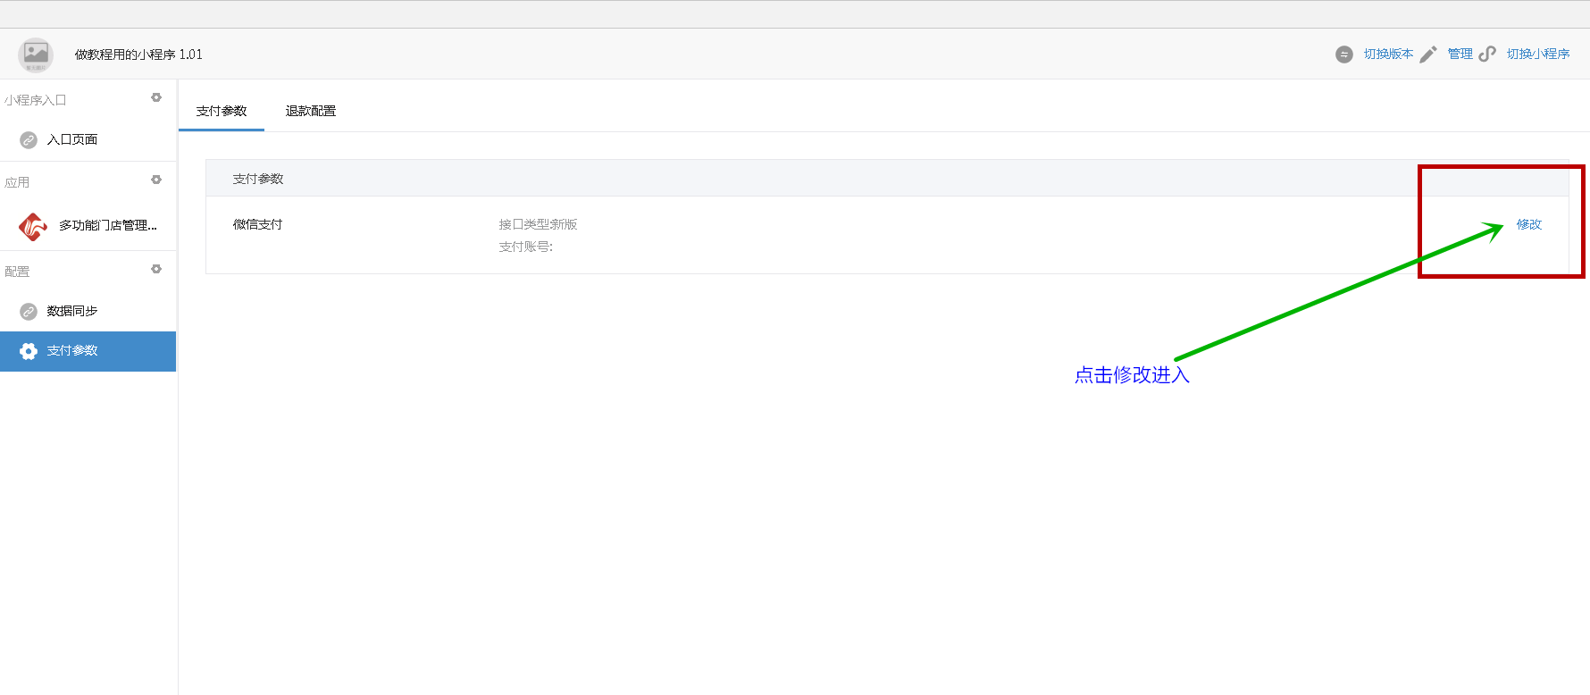Image resolution: width=1590 pixels, height=695 pixels.
Task: Click the swap icon beside 切换版本
Action: click(x=1343, y=54)
